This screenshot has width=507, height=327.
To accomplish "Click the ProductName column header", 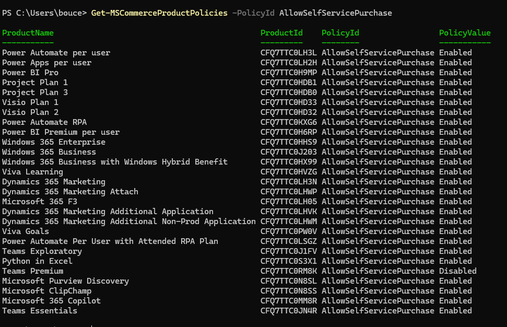I will [x=28, y=33].
